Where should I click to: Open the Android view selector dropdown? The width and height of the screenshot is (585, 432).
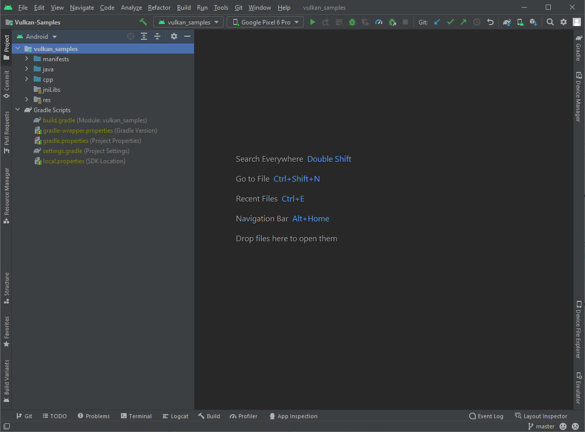pyautogui.click(x=36, y=36)
